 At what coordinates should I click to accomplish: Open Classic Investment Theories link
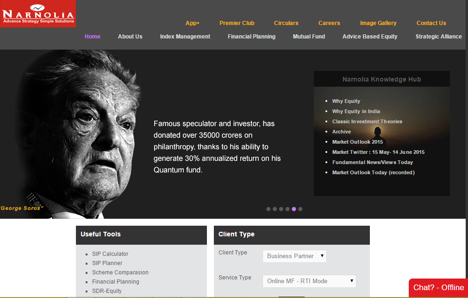tap(367, 121)
